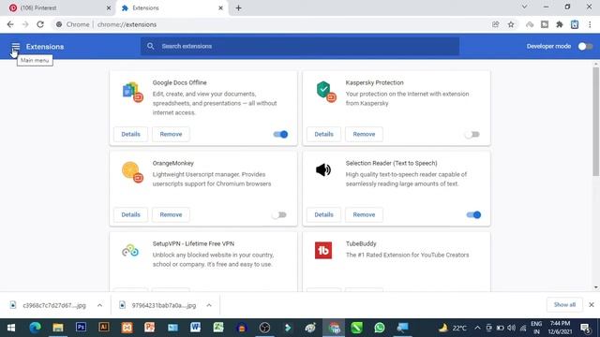Close the Extensions tab

(x=221, y=8)
